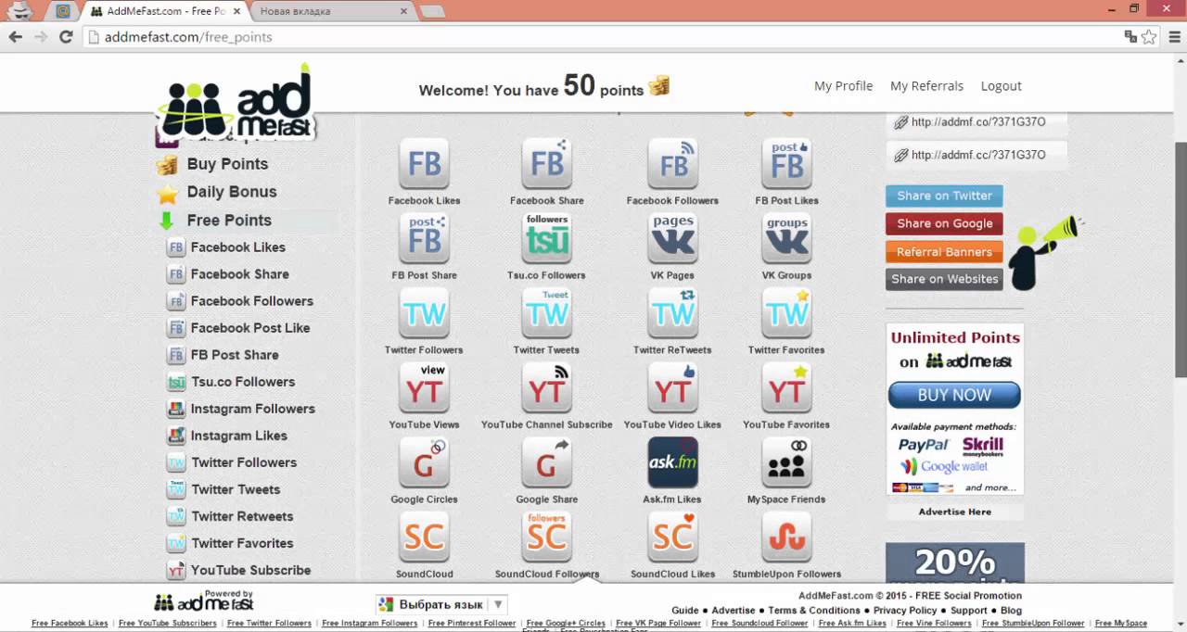The image size is (1187, 632).
Task: Bookmark this page with star icon
Action: [1149, 37]
